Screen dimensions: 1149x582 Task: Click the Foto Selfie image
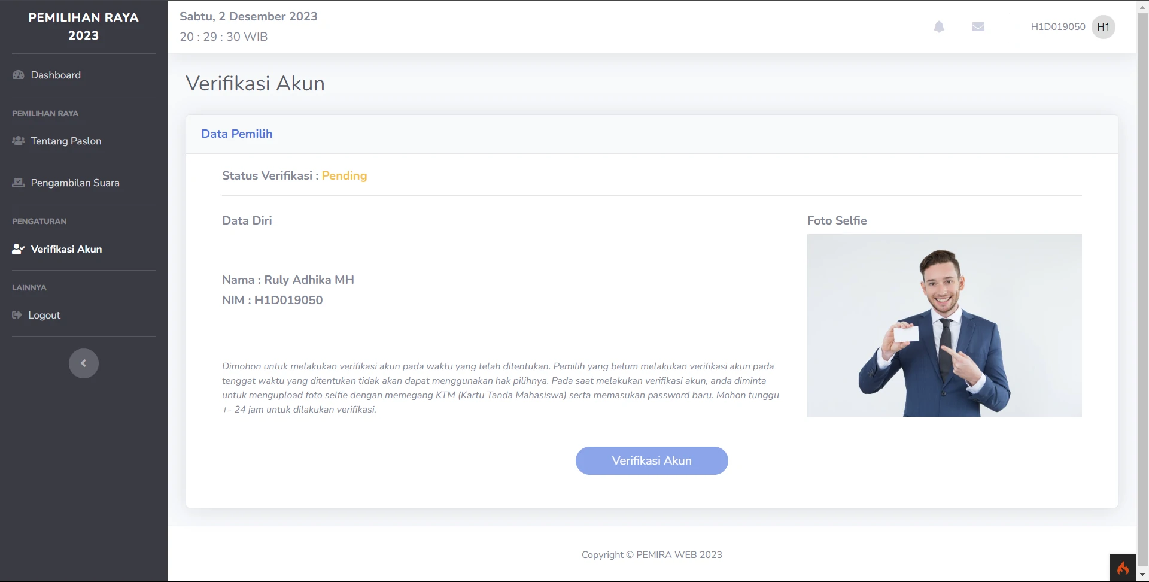[944, 325]
